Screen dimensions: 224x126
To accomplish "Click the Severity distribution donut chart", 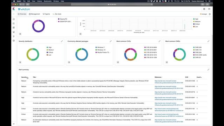I will click(33, 54).
